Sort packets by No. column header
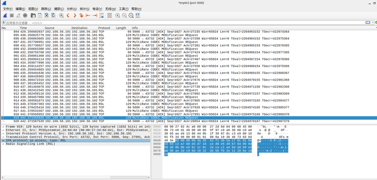 click(x=10, y=28)
